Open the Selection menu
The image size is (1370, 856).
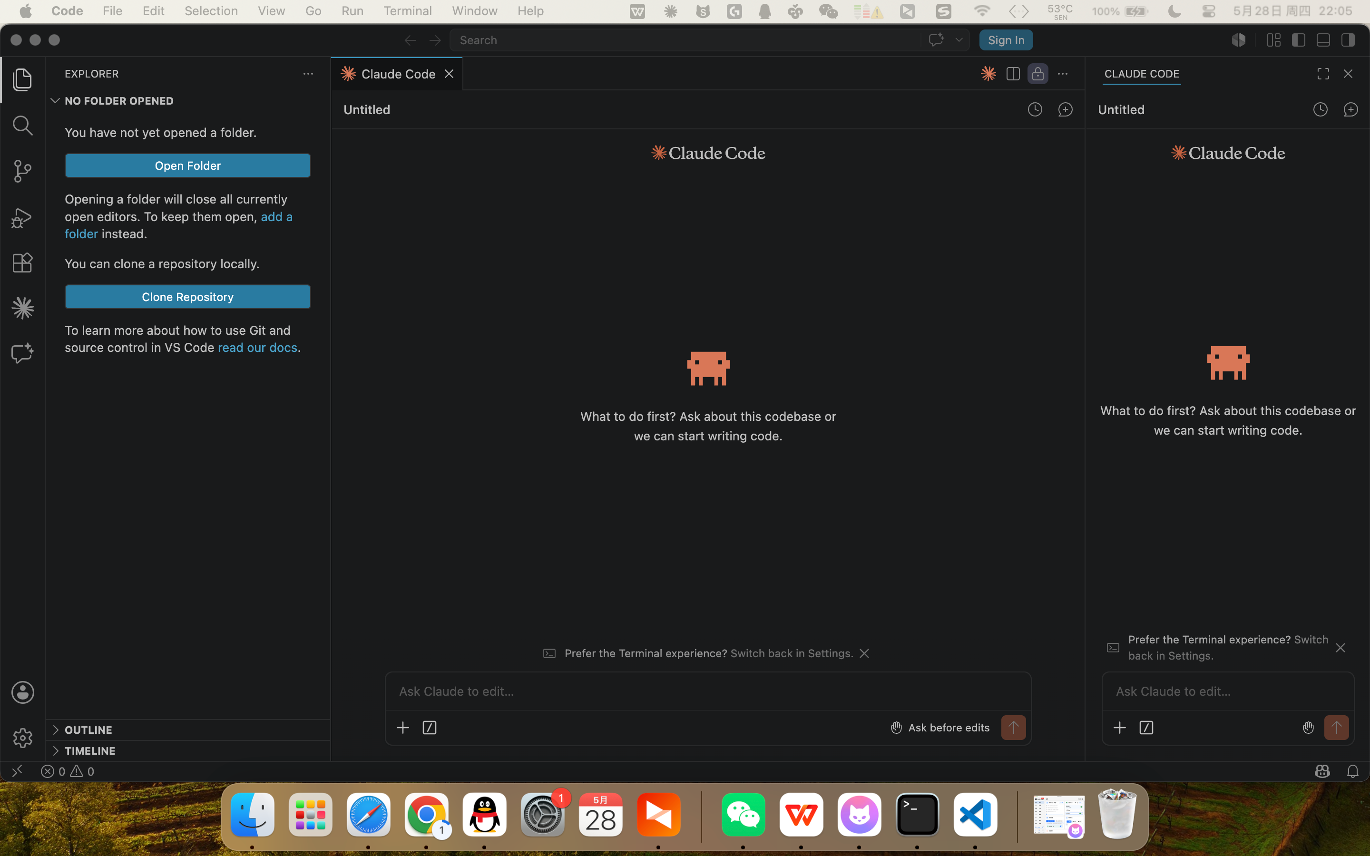click(211, 11)
